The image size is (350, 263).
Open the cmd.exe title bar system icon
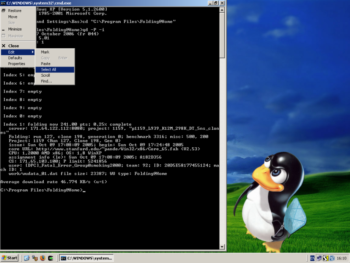(3, 3)
